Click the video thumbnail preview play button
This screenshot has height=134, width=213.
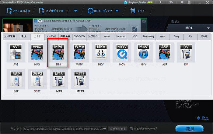tap(19, 29)
